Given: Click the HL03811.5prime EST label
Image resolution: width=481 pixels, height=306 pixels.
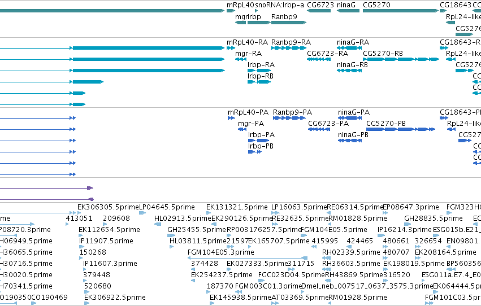Looking at the screenshot, I should (x=198, y=241).
